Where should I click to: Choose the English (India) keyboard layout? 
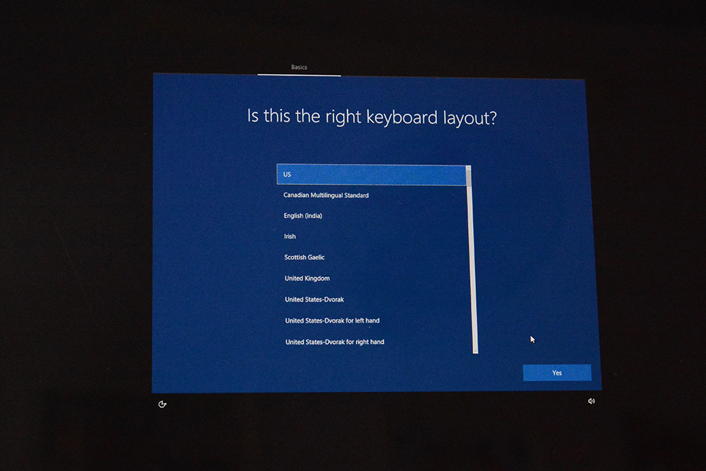[x=302, y=215]
